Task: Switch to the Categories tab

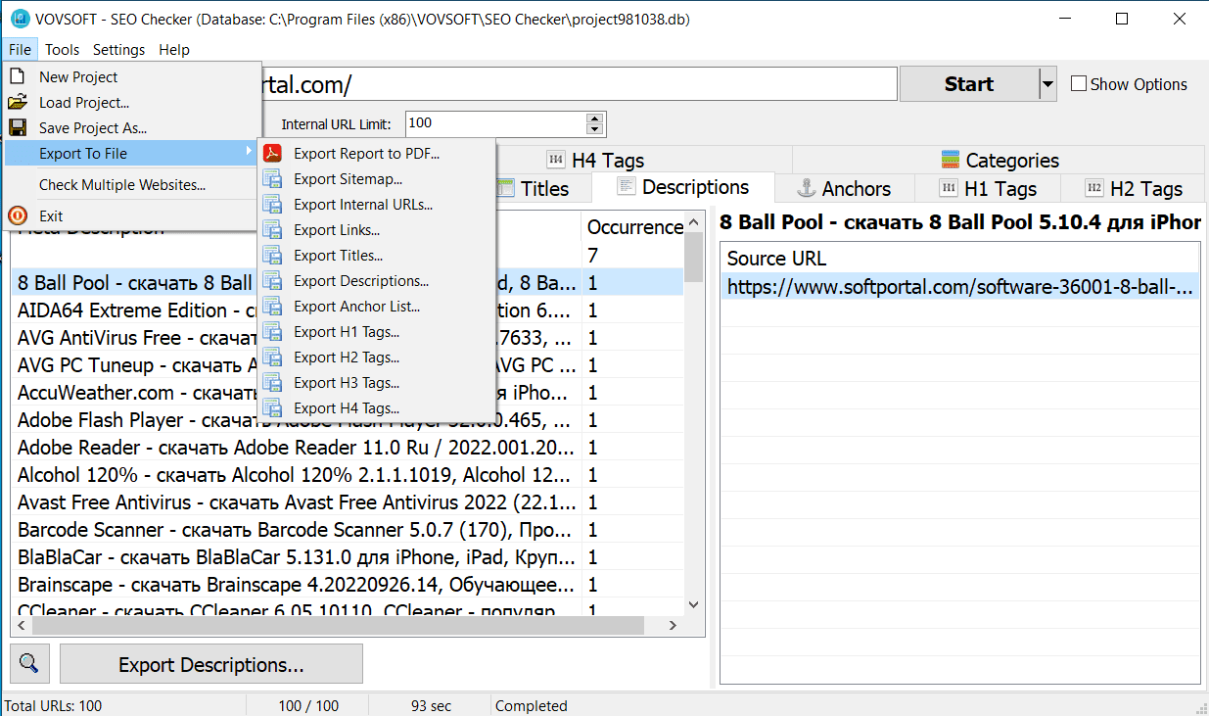Action: coord(1000,160)
